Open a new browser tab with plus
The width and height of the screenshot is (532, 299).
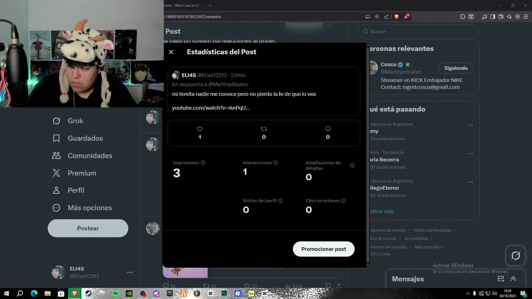point(210,5)
